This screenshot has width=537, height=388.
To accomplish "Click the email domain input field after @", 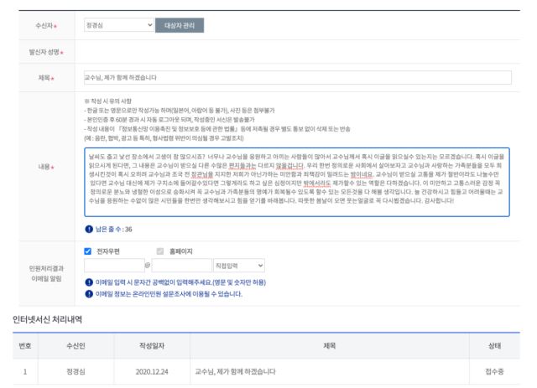I will (181, 266).
